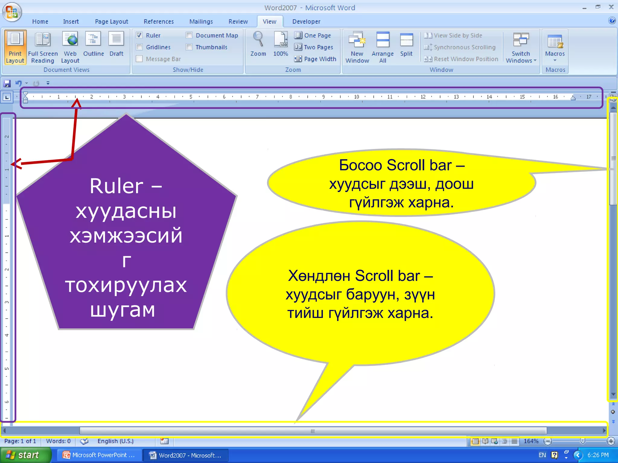618x463 pixels.
Task: Open the Macros dropdown arrow
Action: point(555,61)
